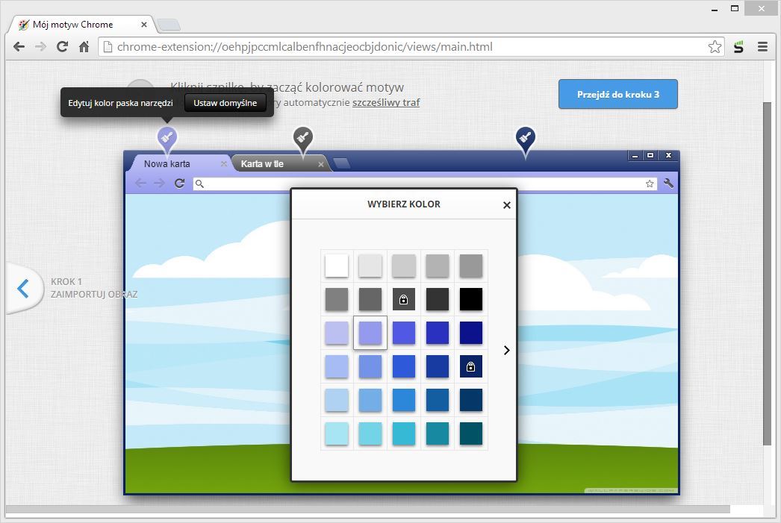Pick the black color swatch
The width and height of the screenshot is (781, 523).
[470, 299]
